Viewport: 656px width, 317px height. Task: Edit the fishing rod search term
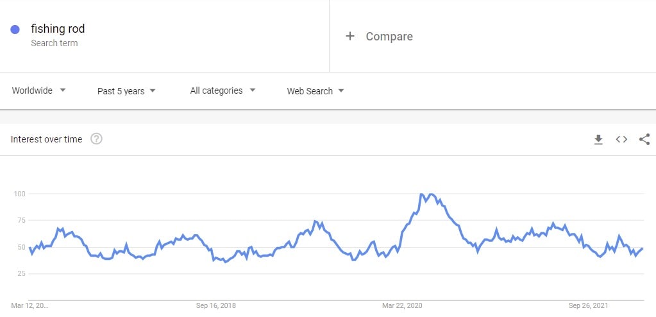[58, 28]
